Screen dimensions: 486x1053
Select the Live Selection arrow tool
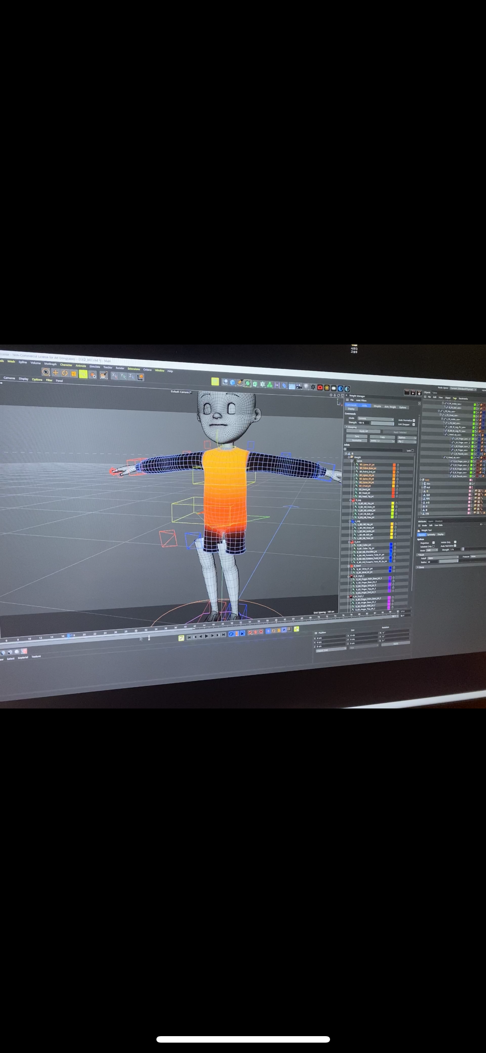tap(45, 372)
